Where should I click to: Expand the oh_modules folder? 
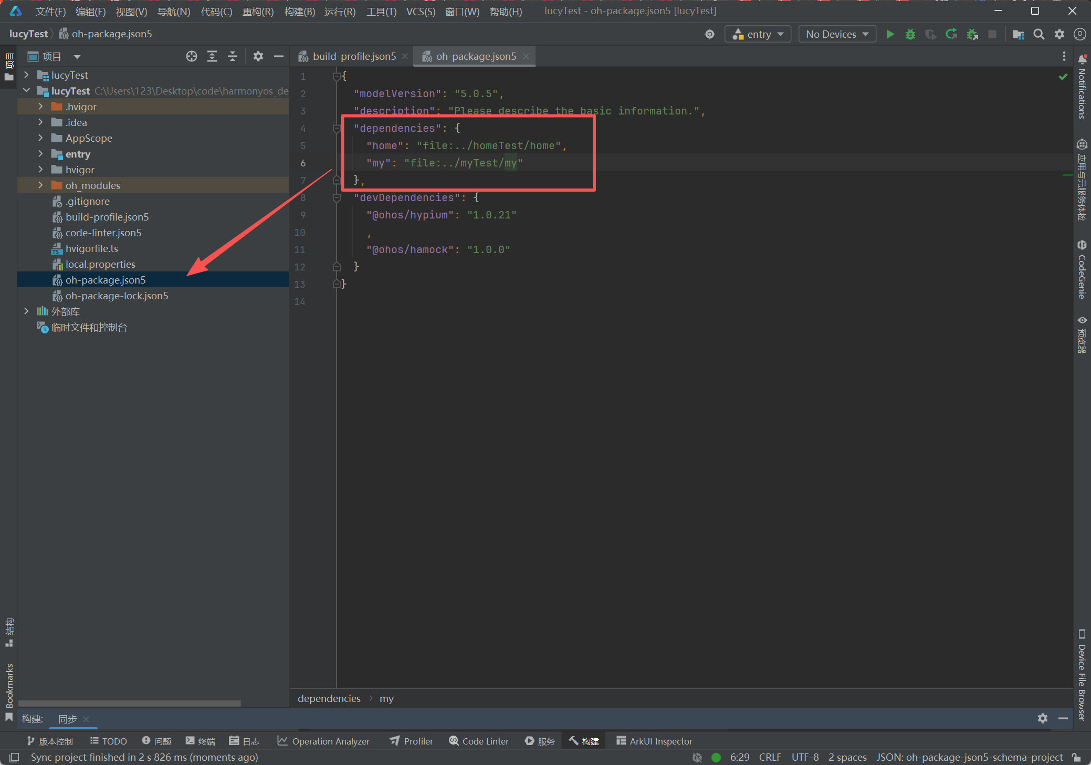(40, 185)
